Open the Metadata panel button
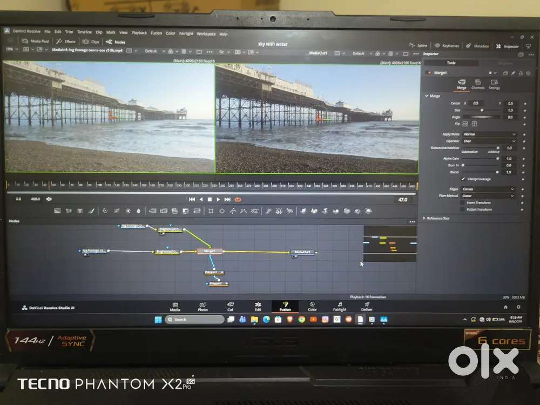Viewport: 540px width, 405px height. 477,46
